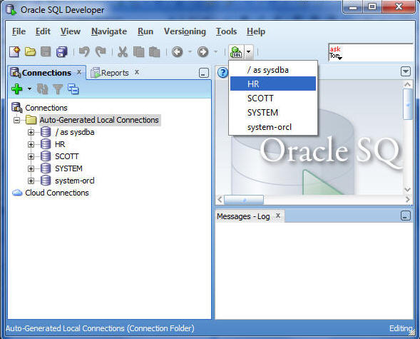
Task: Select the Messages - Log tab
Action: [243, 216]
